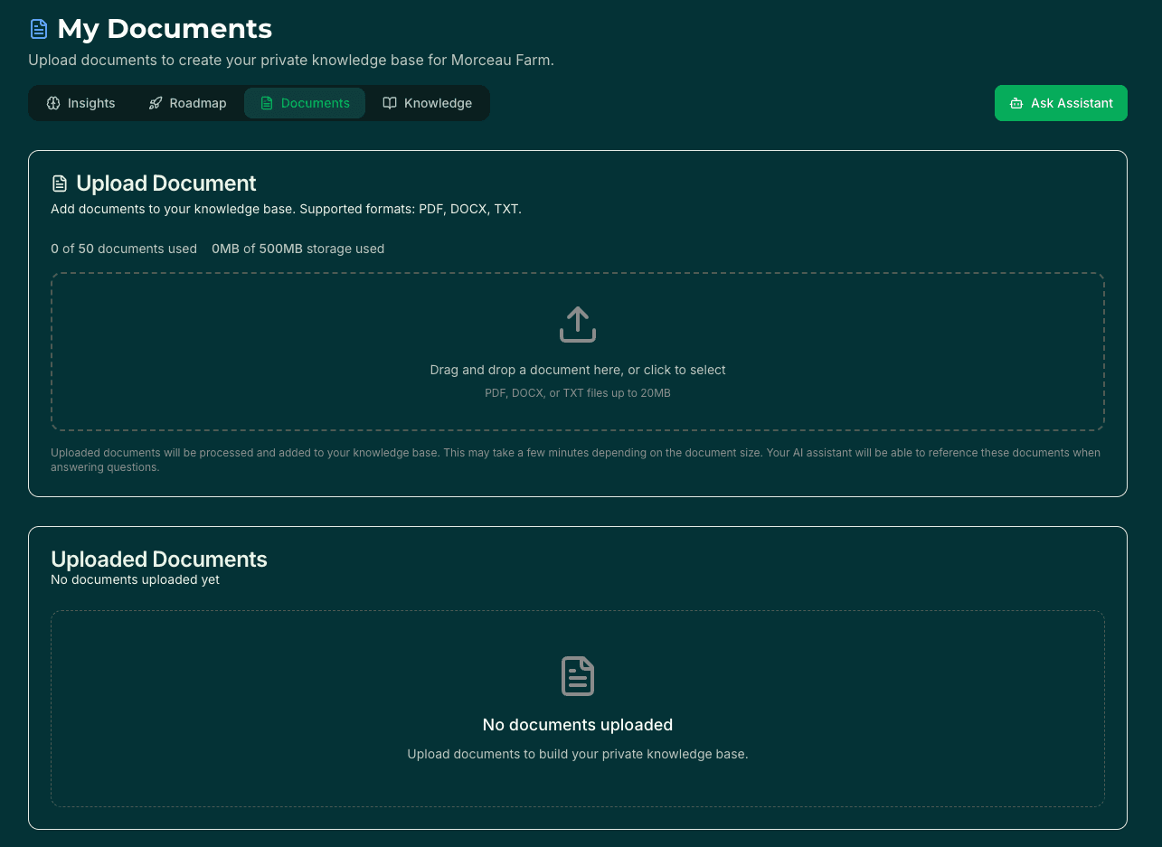Click the 0 of 50 documents used counter
This screenshot has width=1162, height=847.
pos(123,249)
